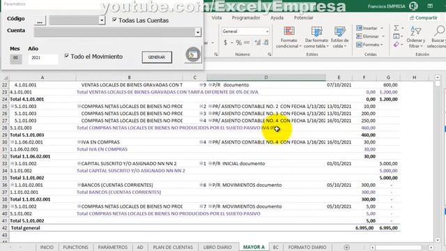Click the user account avatar icon
The image size is (446, 251).
[x=413, y=6]
